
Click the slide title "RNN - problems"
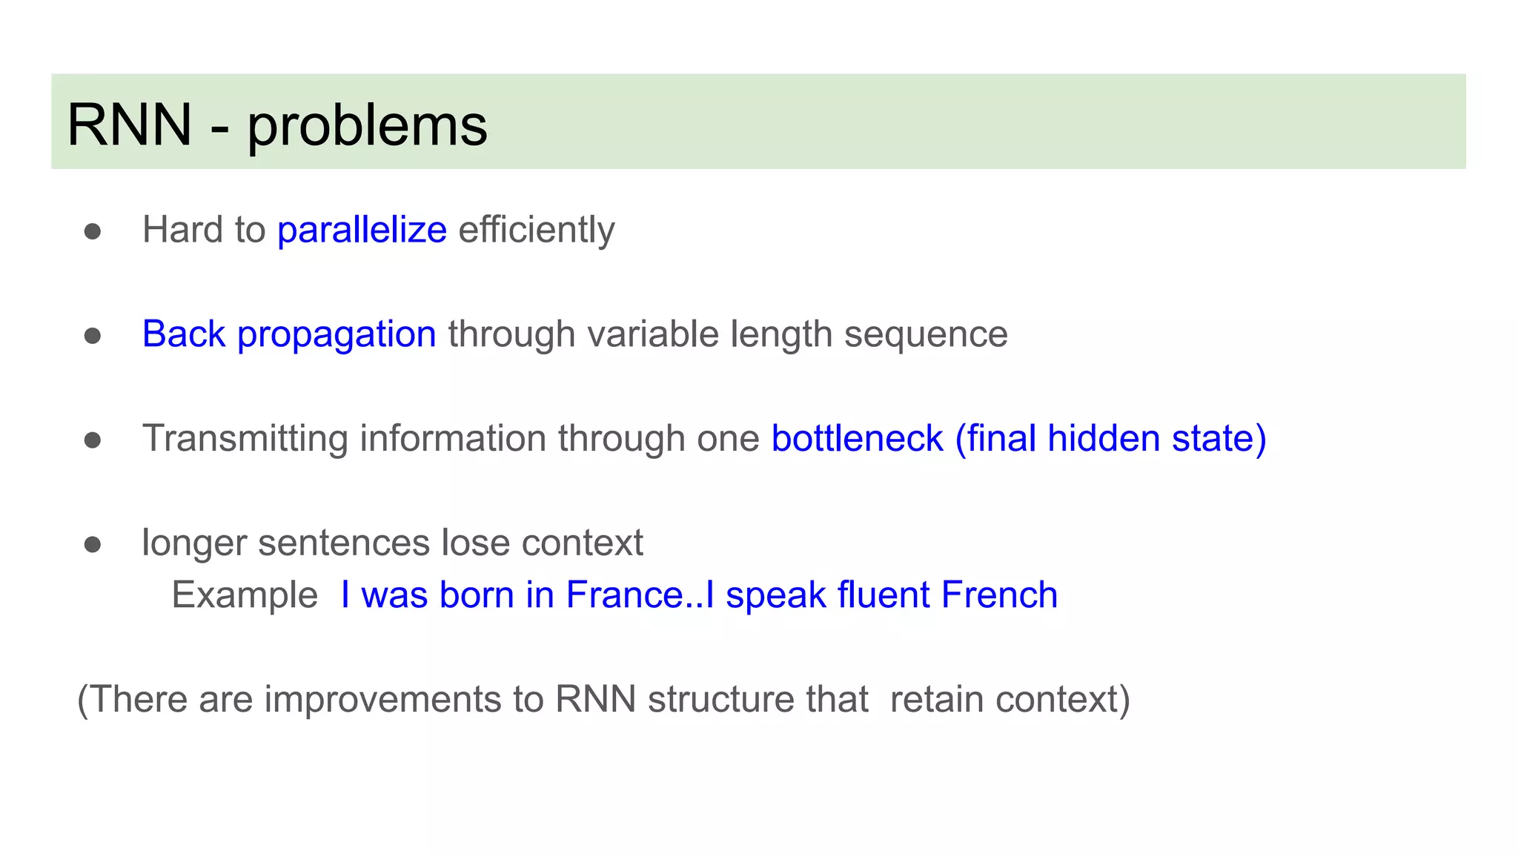[x=276, y=125]
